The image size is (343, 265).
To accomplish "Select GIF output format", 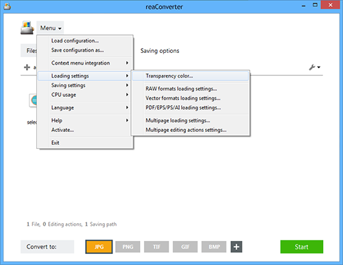I will pyautogui.click(x=185, y=246).
